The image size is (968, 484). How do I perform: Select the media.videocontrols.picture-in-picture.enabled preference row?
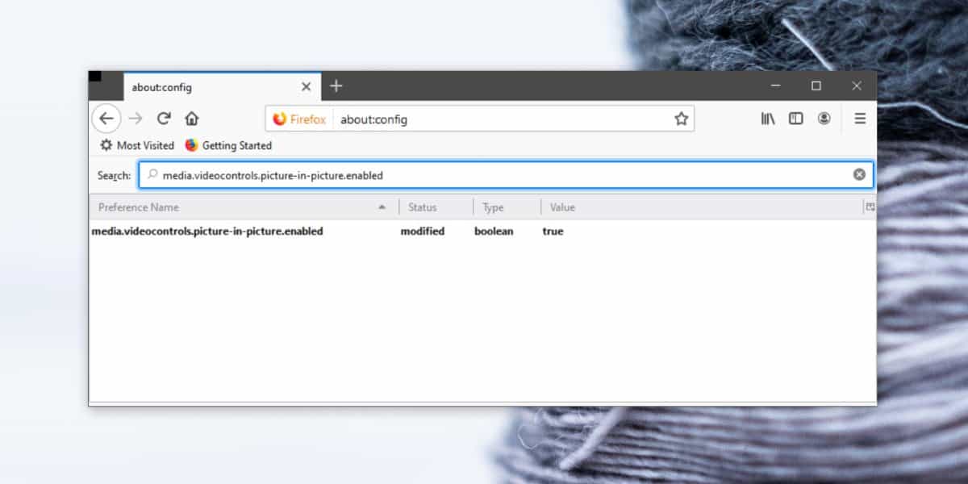[482, 232]
